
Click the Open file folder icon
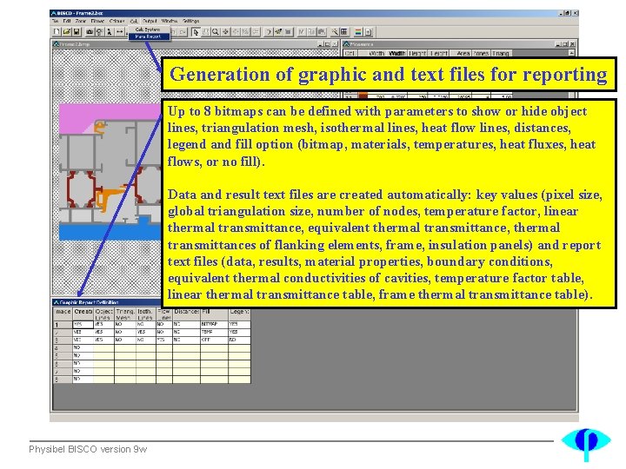pos(67,32)
